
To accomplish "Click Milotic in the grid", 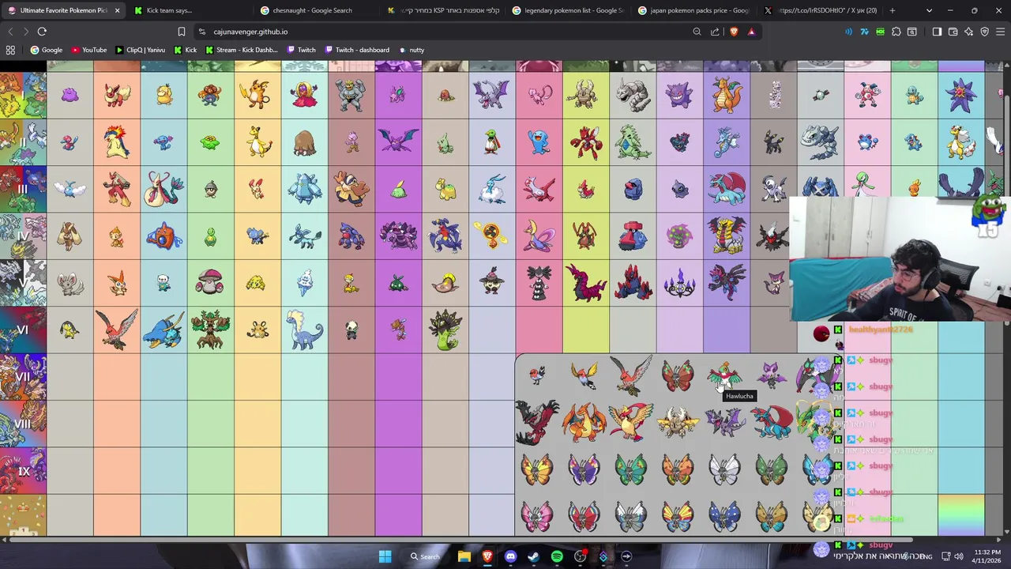I will [x=163, y=189].
